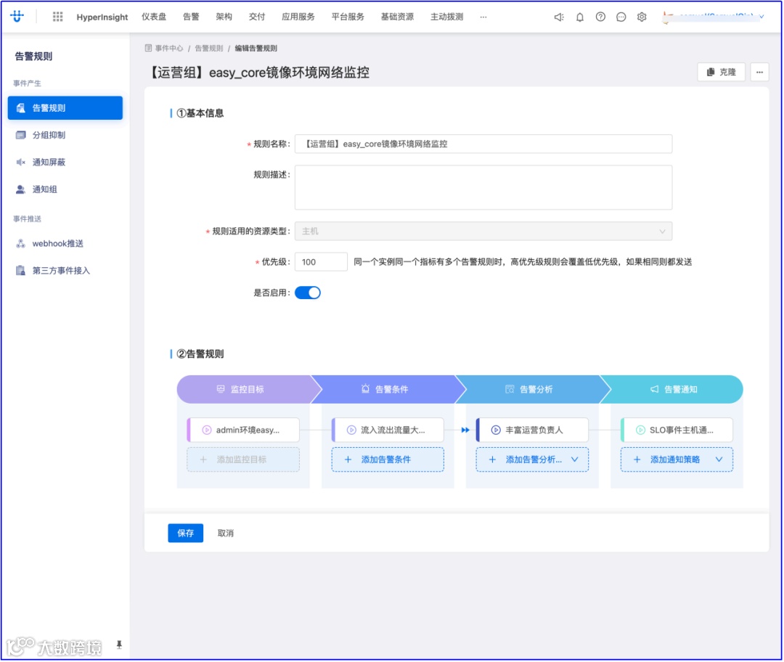Click the muted speaker icon beside 通知屏蔽
784x662 pixels.
20,162
